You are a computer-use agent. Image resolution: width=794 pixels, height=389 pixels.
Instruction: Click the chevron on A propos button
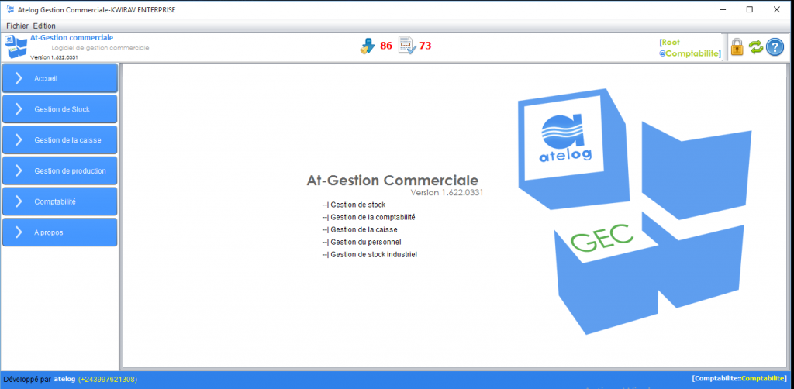click(19, 232)
